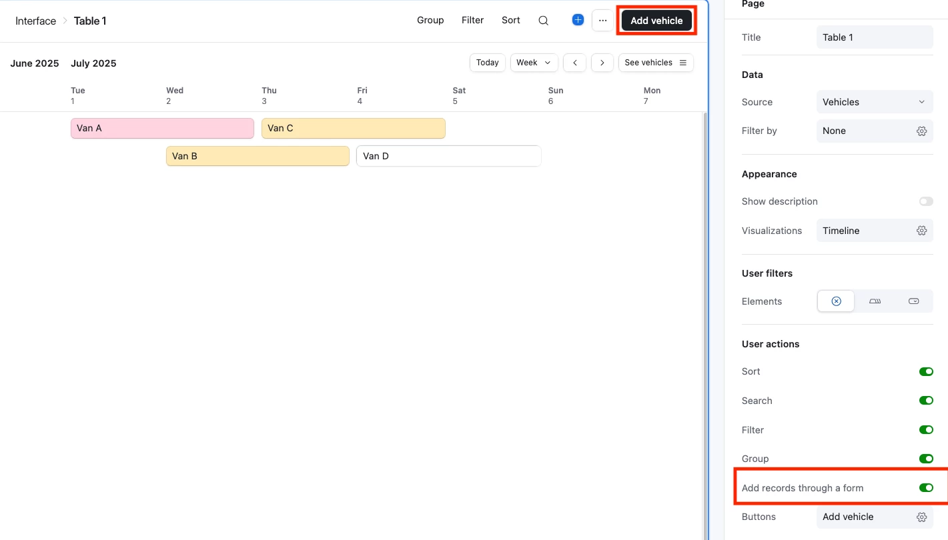Click the Appearance section heading
The width and height of the screenshot is (948, 540).
click(x=769, y=174)
